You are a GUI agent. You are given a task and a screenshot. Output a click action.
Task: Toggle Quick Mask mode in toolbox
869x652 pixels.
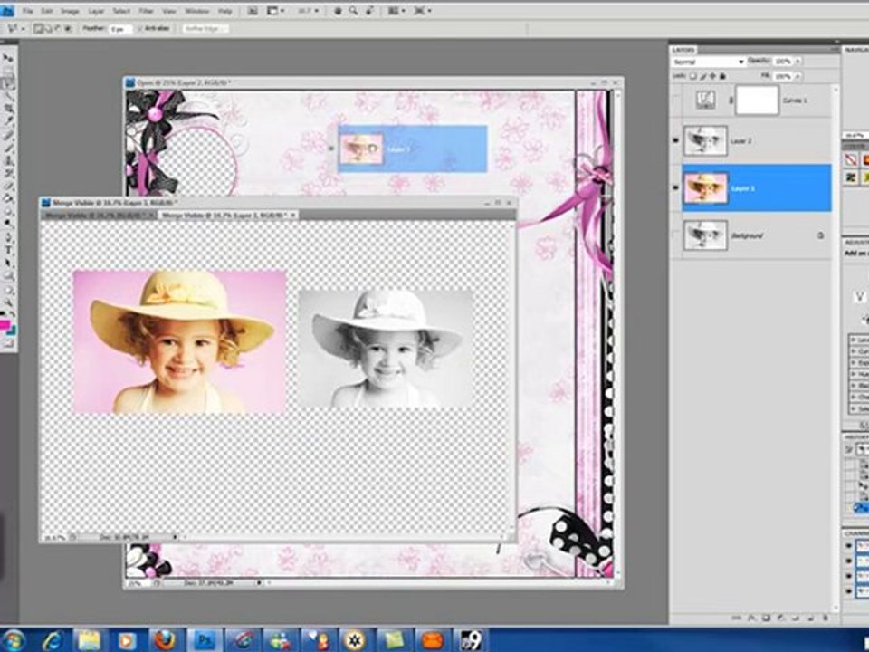pyautogui.click(x=8, y=344)
